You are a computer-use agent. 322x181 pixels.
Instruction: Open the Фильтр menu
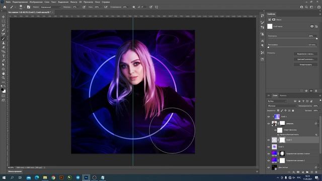pos(73,2)
